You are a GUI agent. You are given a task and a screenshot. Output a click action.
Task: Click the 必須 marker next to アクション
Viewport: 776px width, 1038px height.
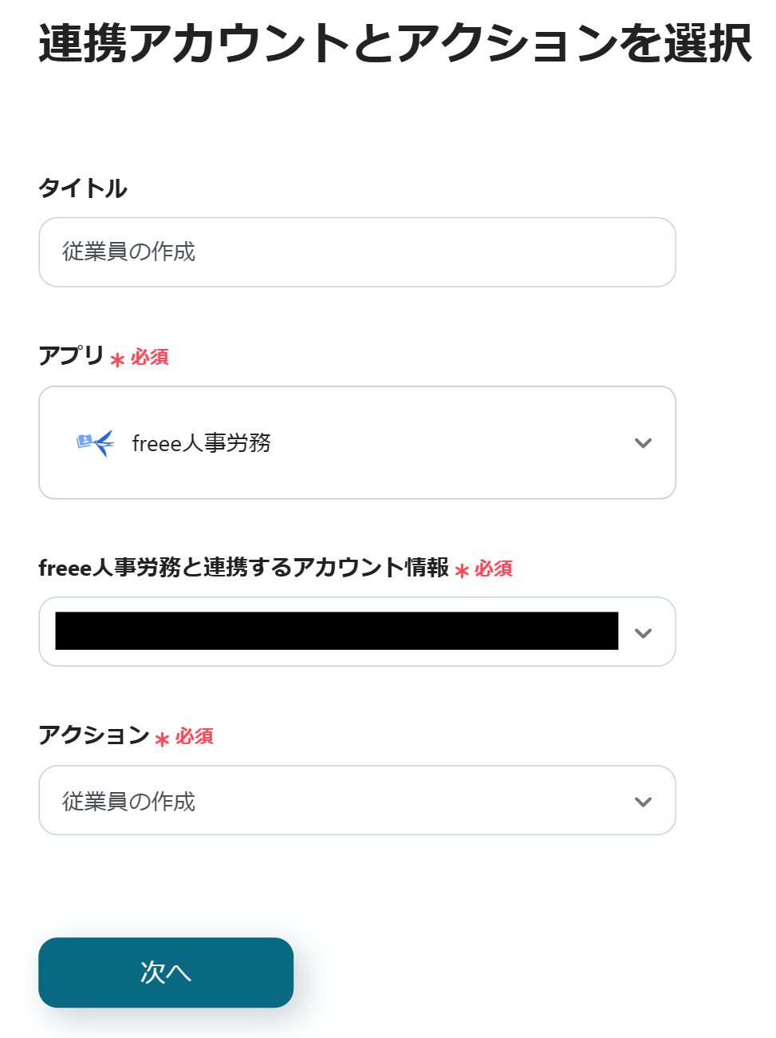tap(195, 736)
